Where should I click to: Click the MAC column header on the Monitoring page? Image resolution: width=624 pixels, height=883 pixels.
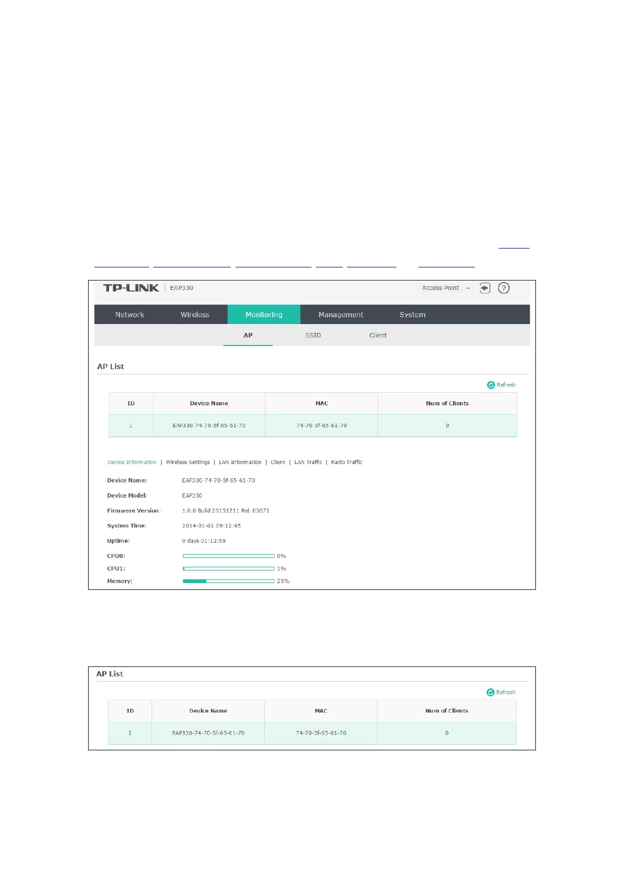pos(321,403)
